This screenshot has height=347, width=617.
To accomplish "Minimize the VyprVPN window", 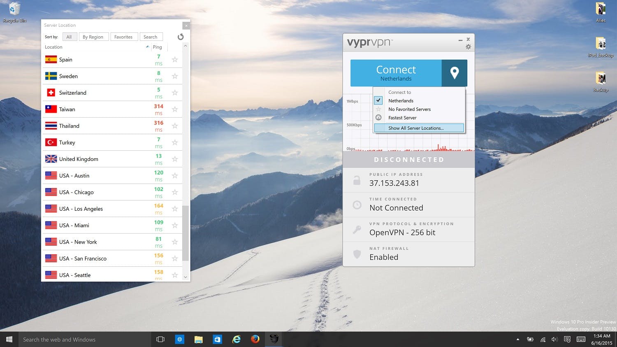I will coord(460,40).
